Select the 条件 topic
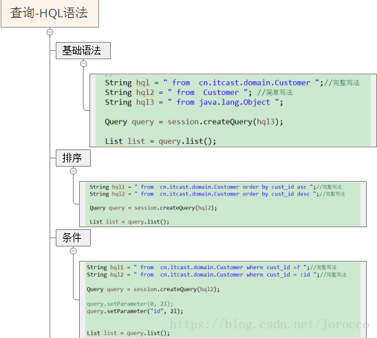Screen dimensions: 377x338 pyautogui.click(x=73, y=237)
